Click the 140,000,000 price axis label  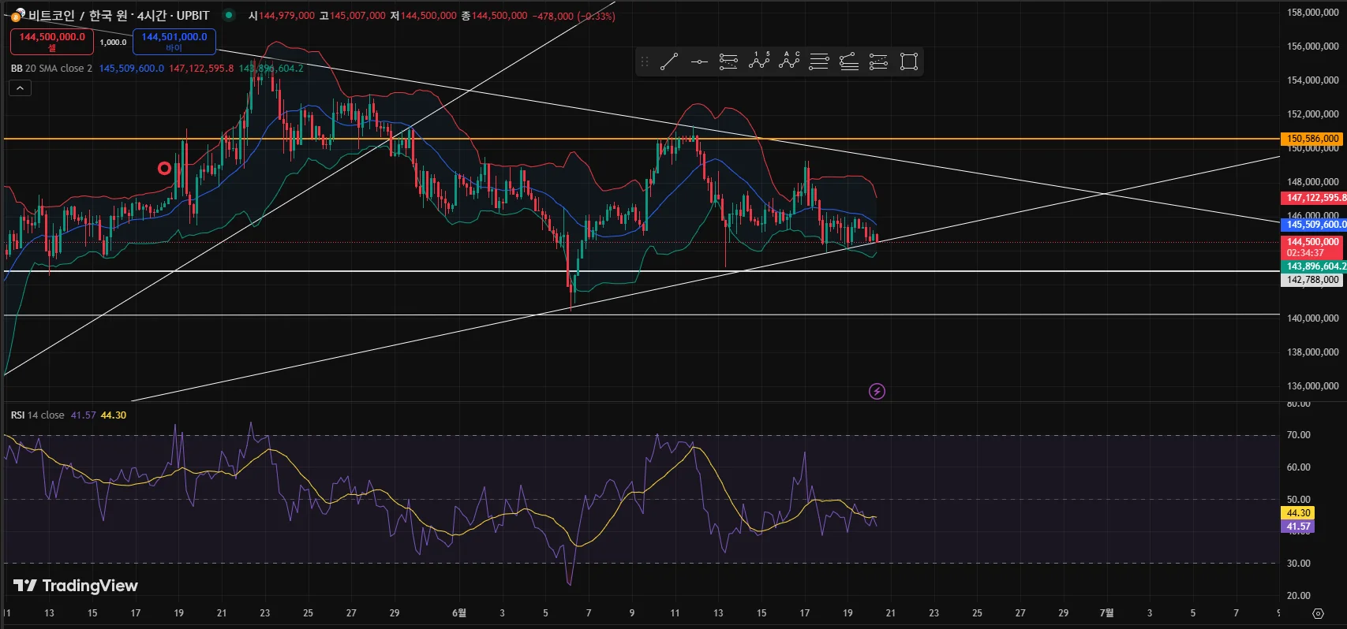1313,318
